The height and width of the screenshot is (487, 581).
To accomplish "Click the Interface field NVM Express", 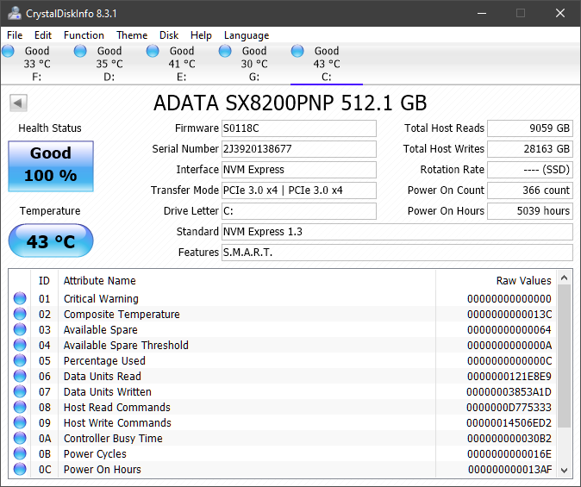I will pos(299,170).
